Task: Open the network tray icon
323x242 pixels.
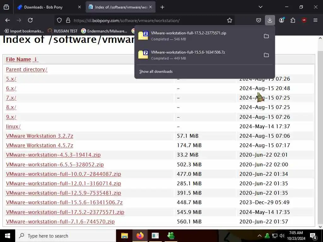Action: (x=275, y=236)
